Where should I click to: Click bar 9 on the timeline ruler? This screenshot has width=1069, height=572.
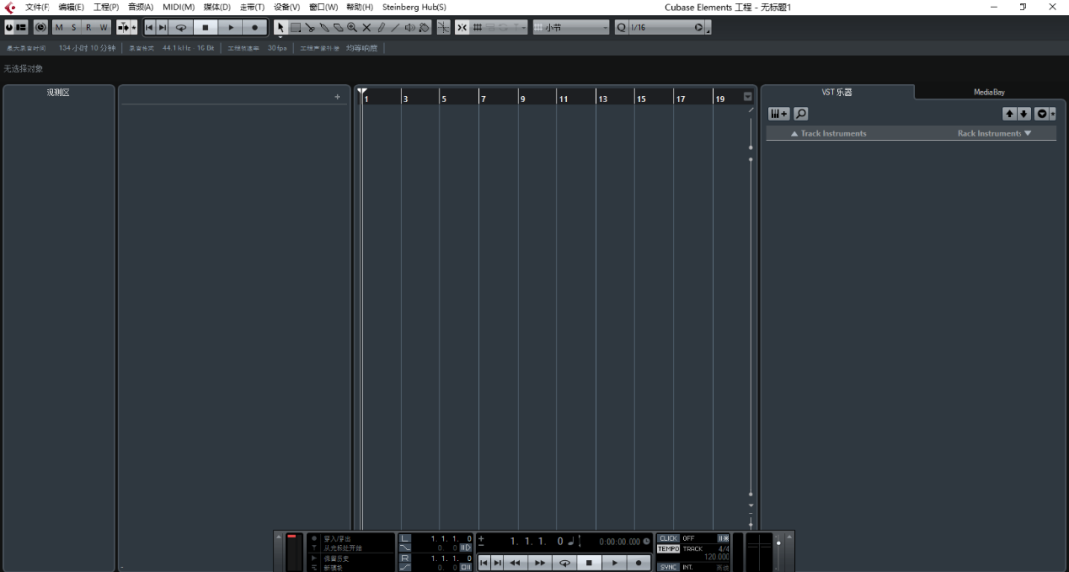(523, 98)
